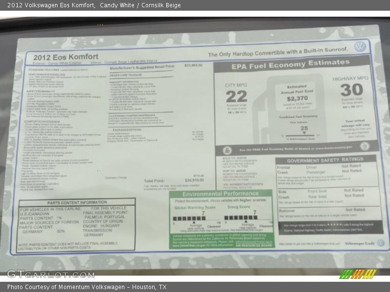This screenshot has height=292, width=390.
Task: Click the 'Frontal Crash' label
Action: 284,170
